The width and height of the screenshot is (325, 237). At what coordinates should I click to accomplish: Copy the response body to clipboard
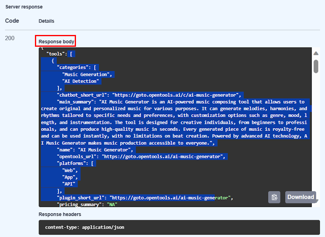click(274, 197)
